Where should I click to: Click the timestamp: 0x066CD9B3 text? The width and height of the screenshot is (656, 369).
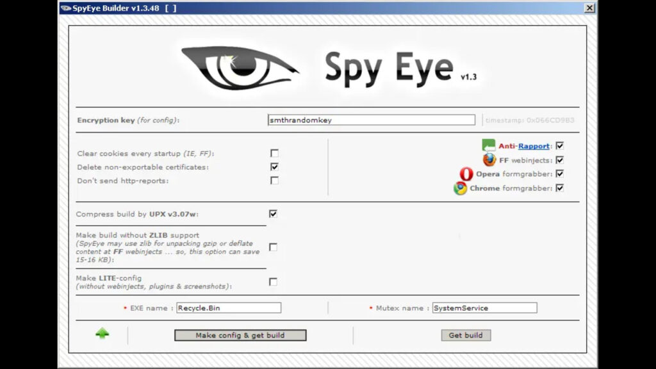pos(530,120)
